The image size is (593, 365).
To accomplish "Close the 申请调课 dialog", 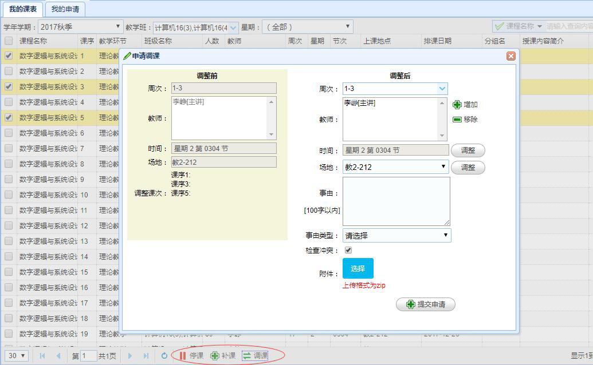I will coord(511,56).
